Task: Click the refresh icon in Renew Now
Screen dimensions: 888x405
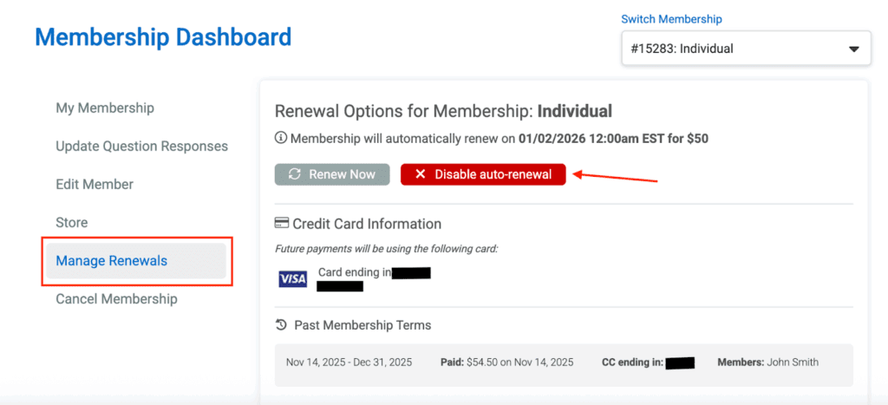Action: pyautogui.click(x=295, y=174)
